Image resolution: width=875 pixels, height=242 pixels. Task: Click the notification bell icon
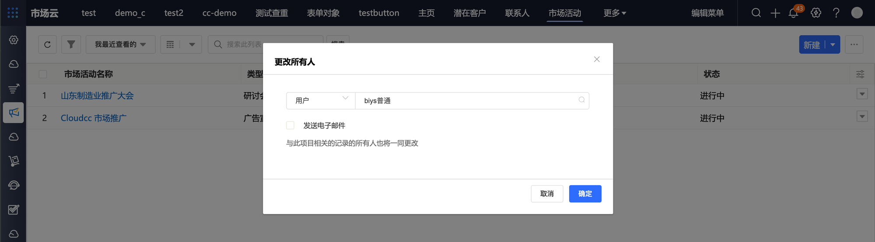point(793,13)
